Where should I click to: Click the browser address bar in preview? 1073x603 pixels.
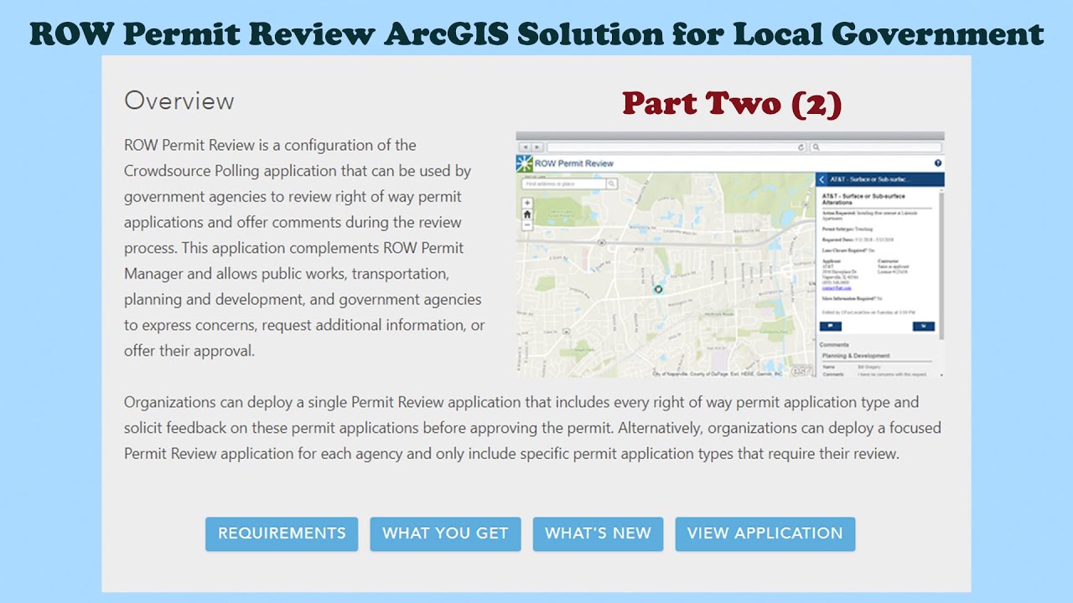coord(677,147)
